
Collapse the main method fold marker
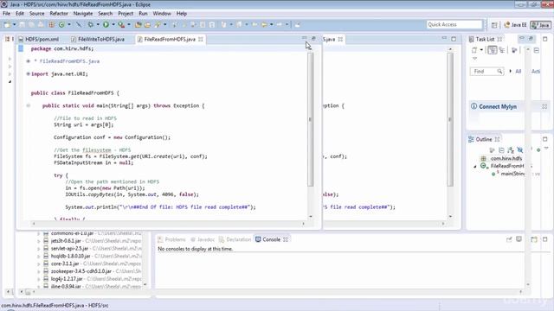click(29, 105)
